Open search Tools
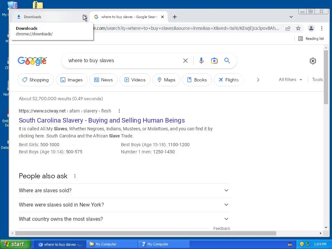Image resolution: width=332 pixels, height=249 pixels. (x=317, y=80)
